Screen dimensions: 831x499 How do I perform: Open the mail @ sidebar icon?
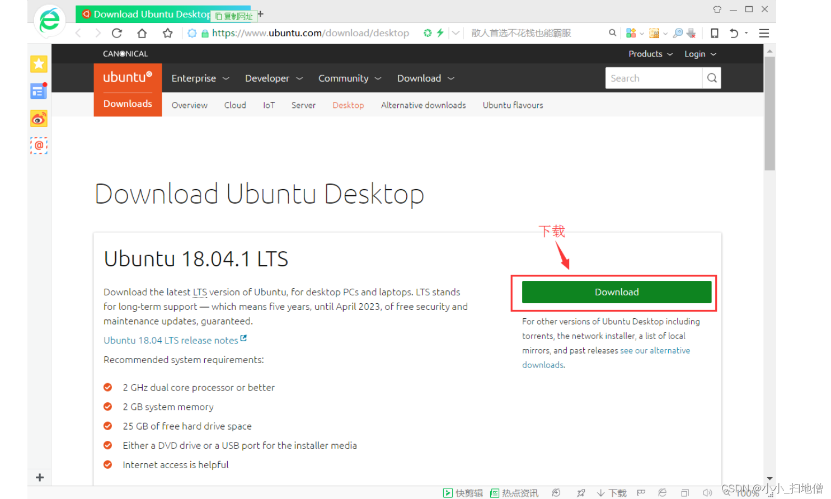point(39,145)
